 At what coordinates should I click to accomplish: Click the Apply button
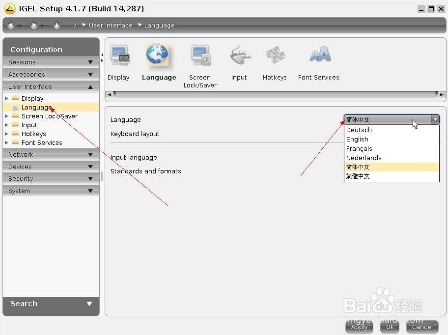(x=359, y=327)
